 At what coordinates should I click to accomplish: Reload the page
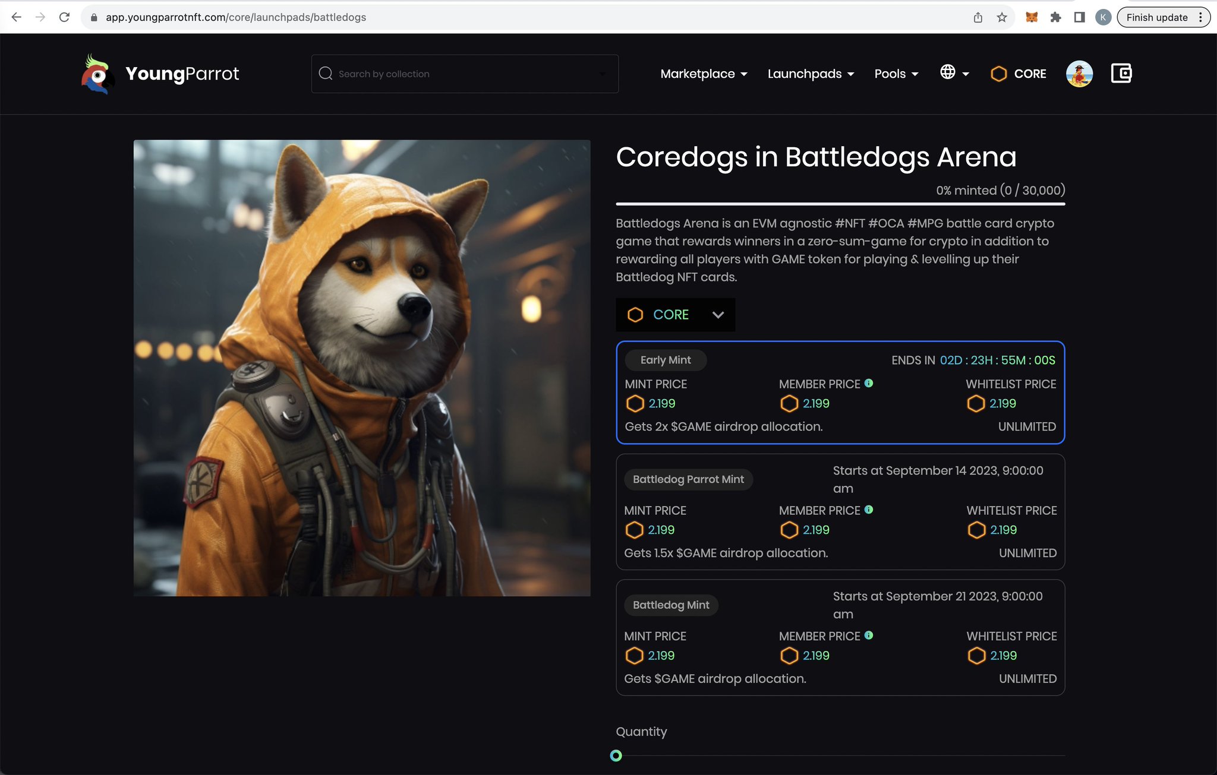pos(64,17)
